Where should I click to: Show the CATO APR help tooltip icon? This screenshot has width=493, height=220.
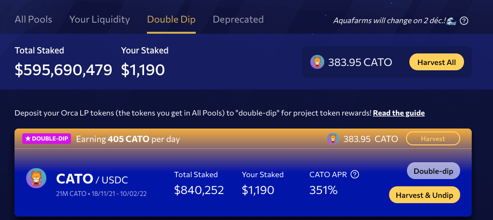point(355,174)
